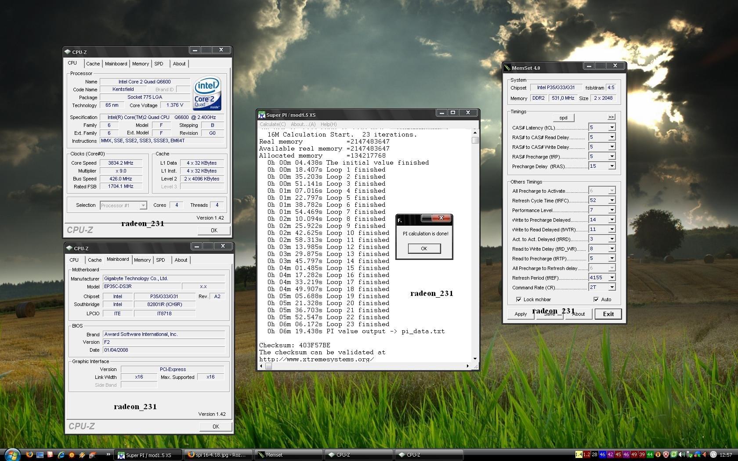Screen dimensions: 738x461
Task: Open Mainboard tab in upper CPU-Z window
Action: (x=116, y=64)
